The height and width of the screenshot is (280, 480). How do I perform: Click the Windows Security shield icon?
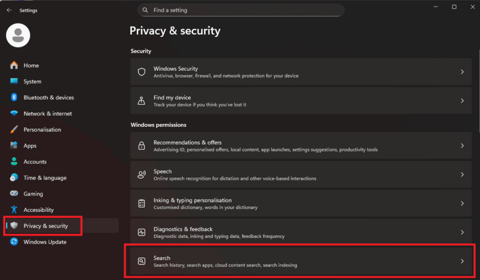[141, 72]
